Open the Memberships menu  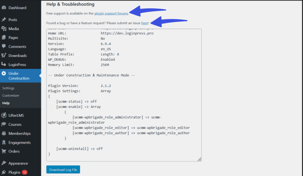pyautogui.click(x=20, y=134)
